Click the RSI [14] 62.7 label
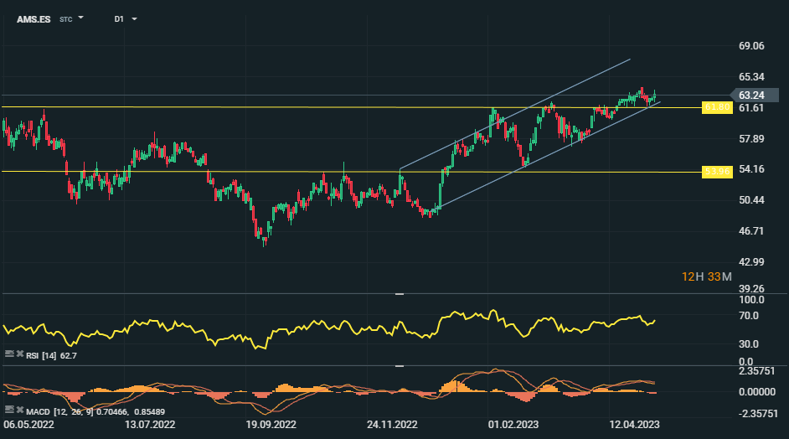Viewport: 789px width, 439px height. click(x=51, y=356)
